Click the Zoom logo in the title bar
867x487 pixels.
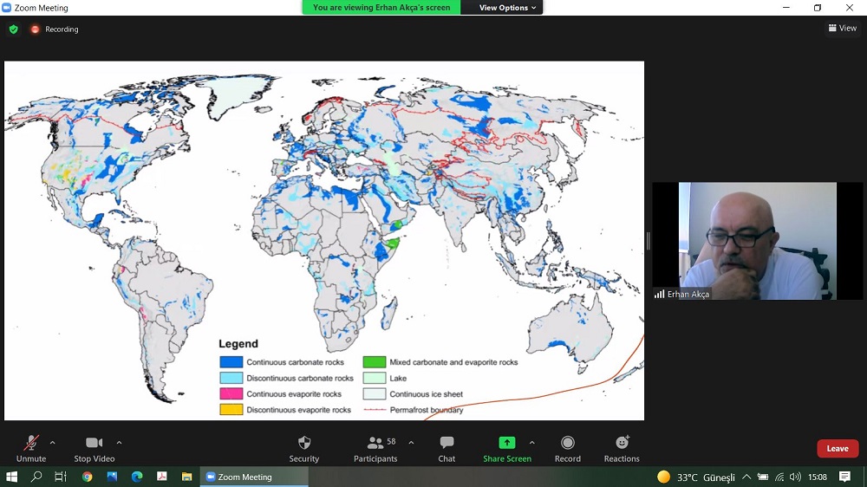pos(7,8)
